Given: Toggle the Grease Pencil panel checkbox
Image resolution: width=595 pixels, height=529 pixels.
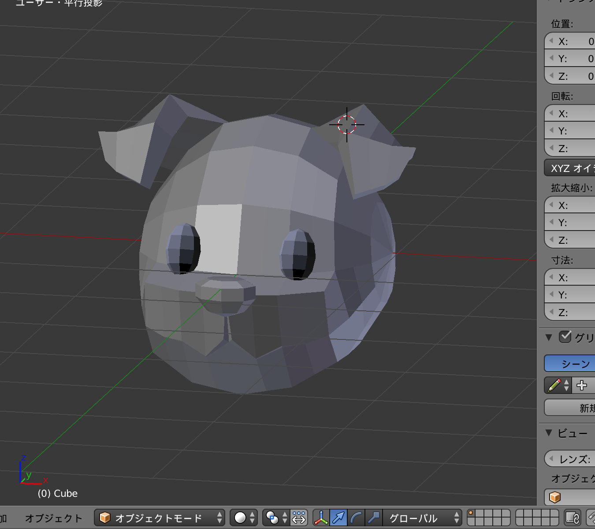Looking at the screenshot, I should pyautogui.click(x=565, y=337).
